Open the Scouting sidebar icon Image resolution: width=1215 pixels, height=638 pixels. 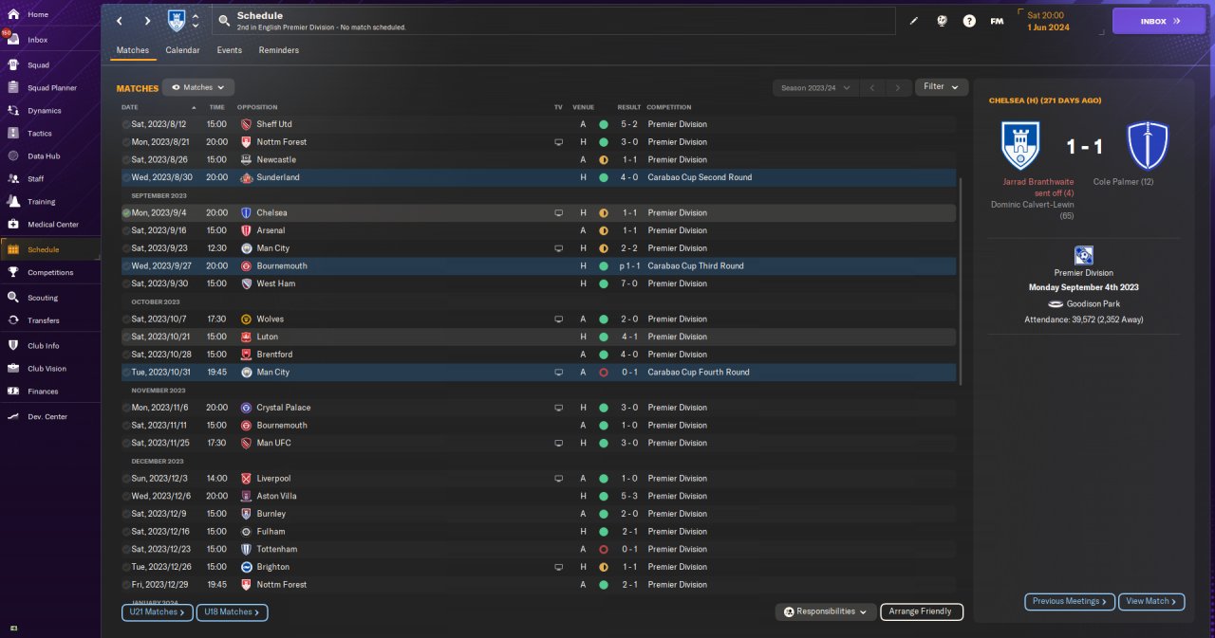[13, 297]
